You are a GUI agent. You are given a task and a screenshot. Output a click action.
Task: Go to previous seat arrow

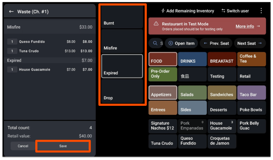[x=205, y=43]
